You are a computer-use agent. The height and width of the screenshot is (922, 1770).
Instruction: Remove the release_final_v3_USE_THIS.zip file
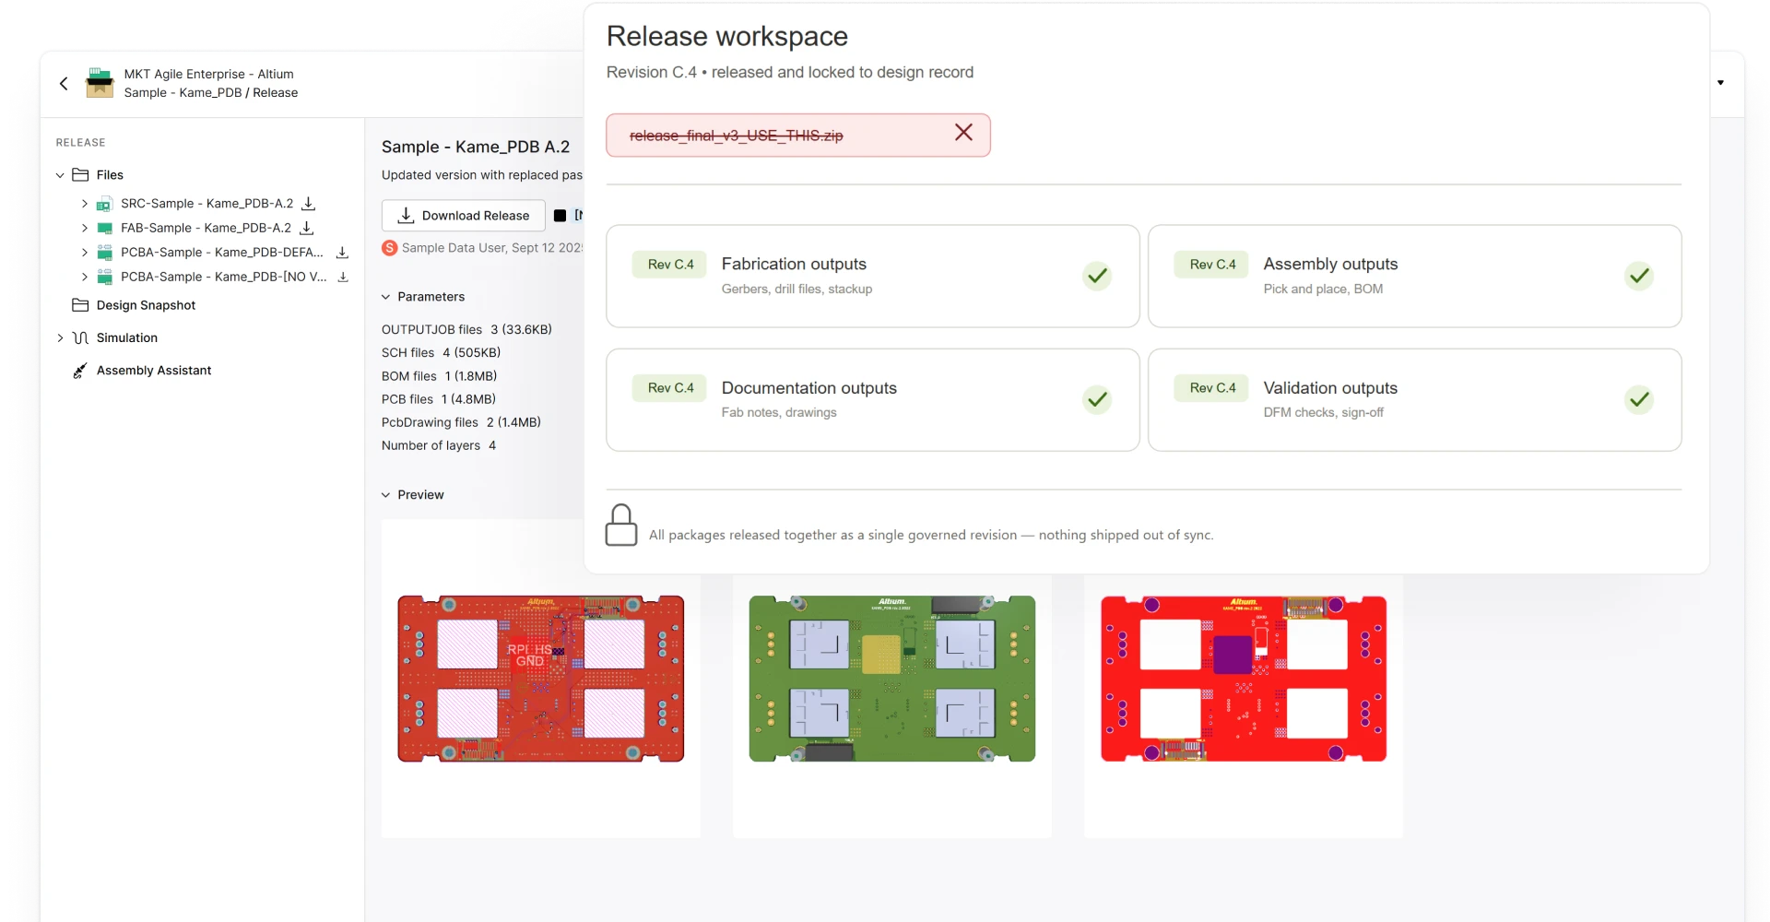pyautogui.click(x=963, y=133)
